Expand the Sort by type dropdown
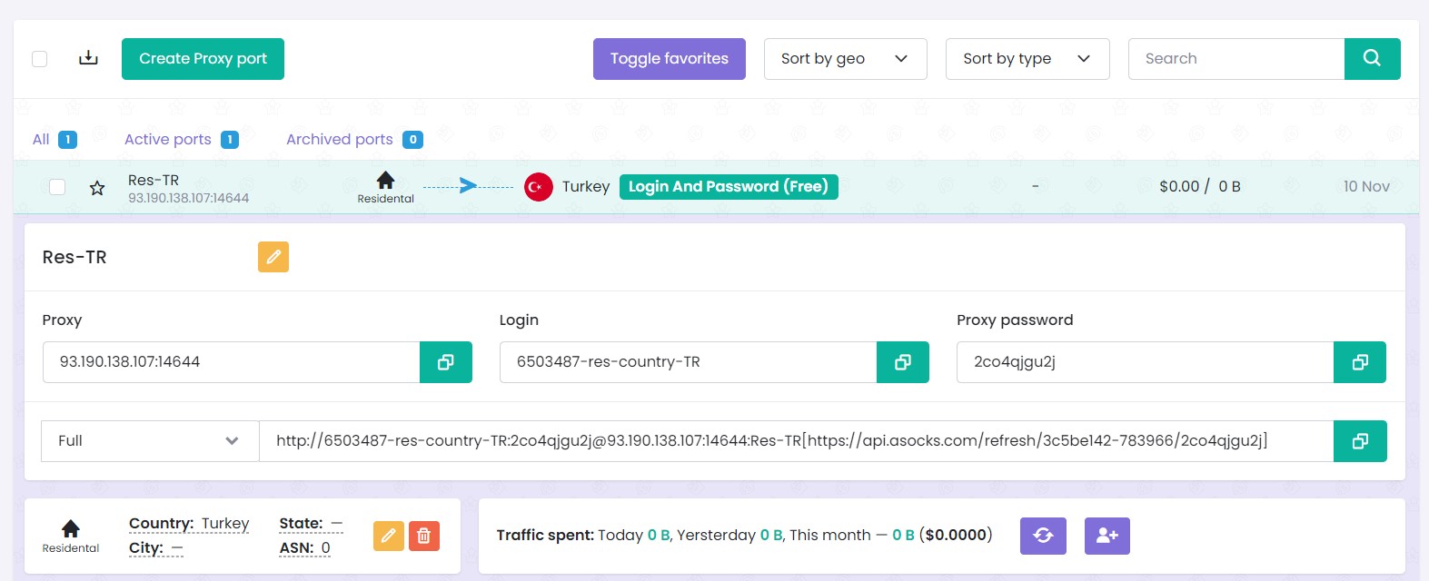Image resolution: width=1429 pixels, height=581 pixels. (x=1027, y=59)
